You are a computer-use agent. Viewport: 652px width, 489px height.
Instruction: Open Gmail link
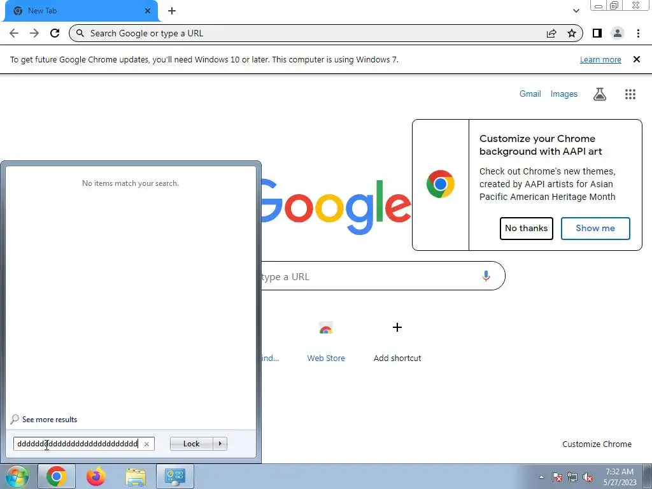[x=530, y=94]
